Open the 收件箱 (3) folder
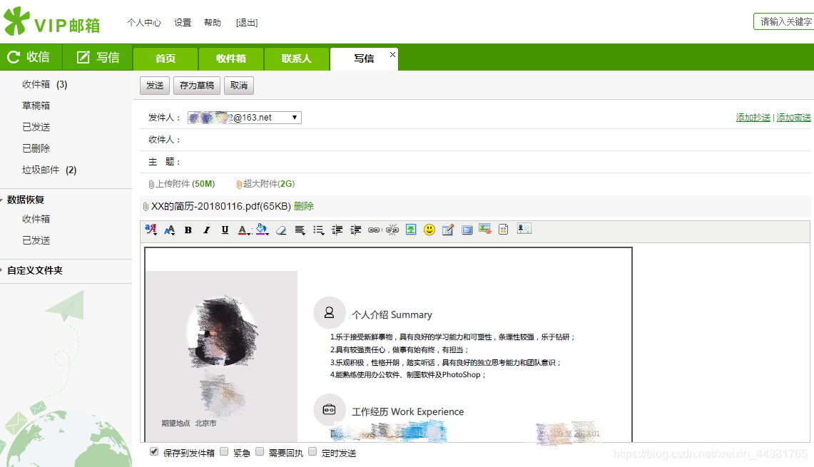 click(x=45, y=85)
